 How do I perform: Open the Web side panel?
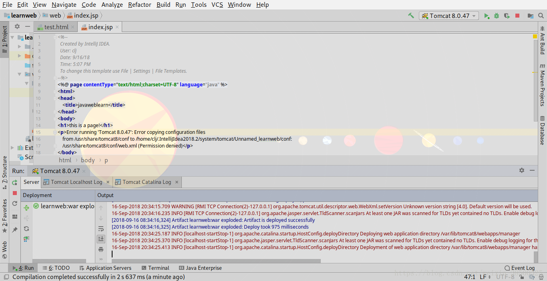4,249
